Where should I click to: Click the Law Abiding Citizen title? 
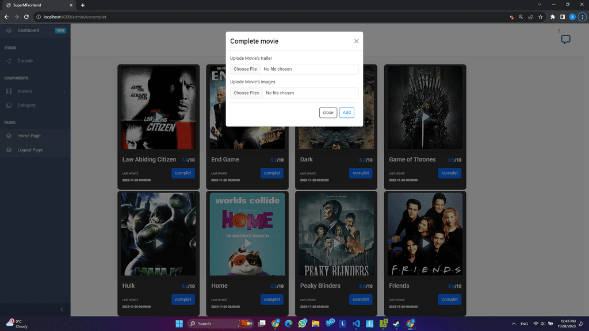point(149,160)
